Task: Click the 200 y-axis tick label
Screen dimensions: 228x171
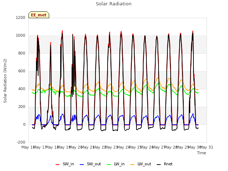Action: 22,107
